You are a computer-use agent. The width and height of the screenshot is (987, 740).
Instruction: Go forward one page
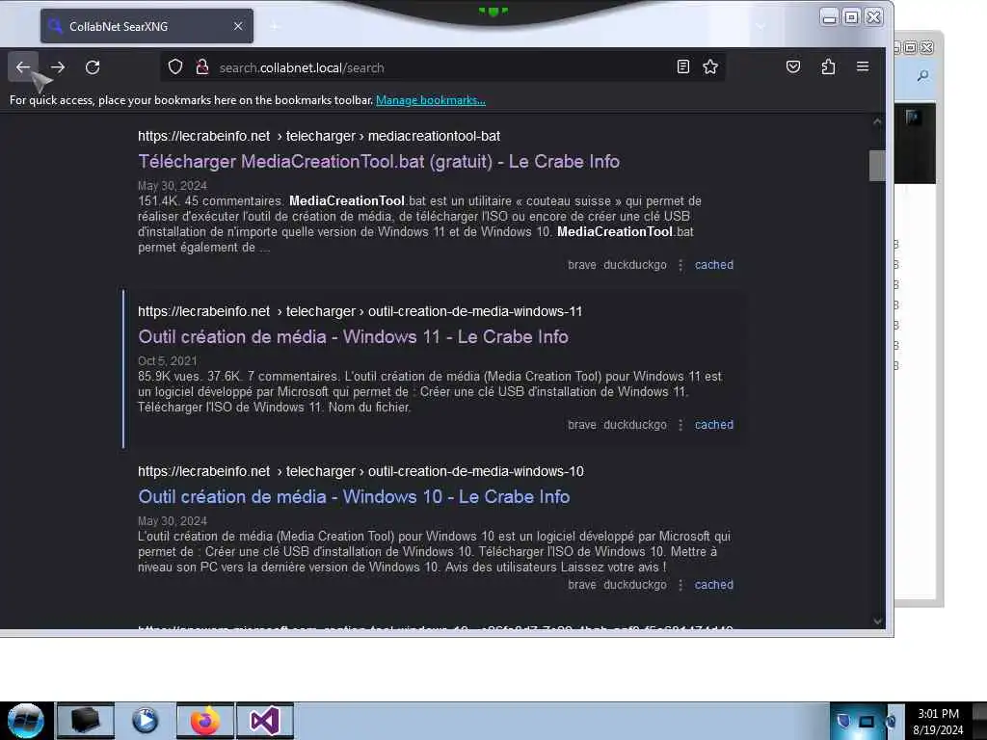[x=58, y=67]
